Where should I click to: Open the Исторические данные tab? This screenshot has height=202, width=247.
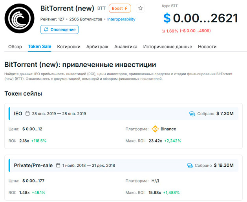[x=168, y=47]
